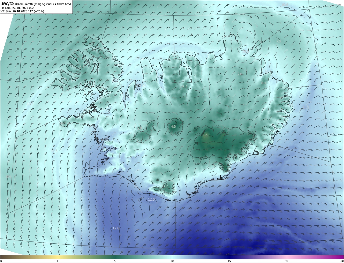Click the 0 label on the color scale
344x263 pixels.
click(x=1, y=261)
